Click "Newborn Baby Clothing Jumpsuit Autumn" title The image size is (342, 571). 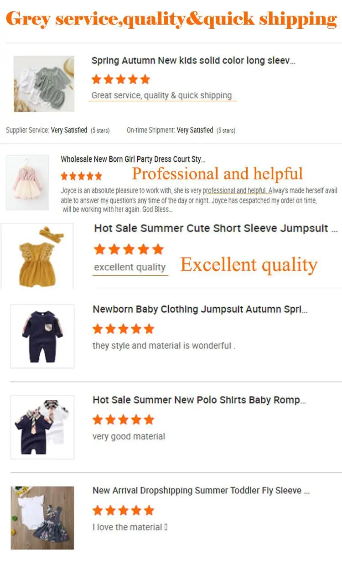click(200, 309)
